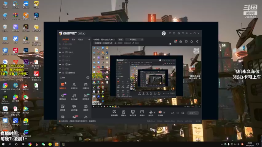262x147 pixels.
Task: Add a new scene with plus button
Action: coord(89,40)
